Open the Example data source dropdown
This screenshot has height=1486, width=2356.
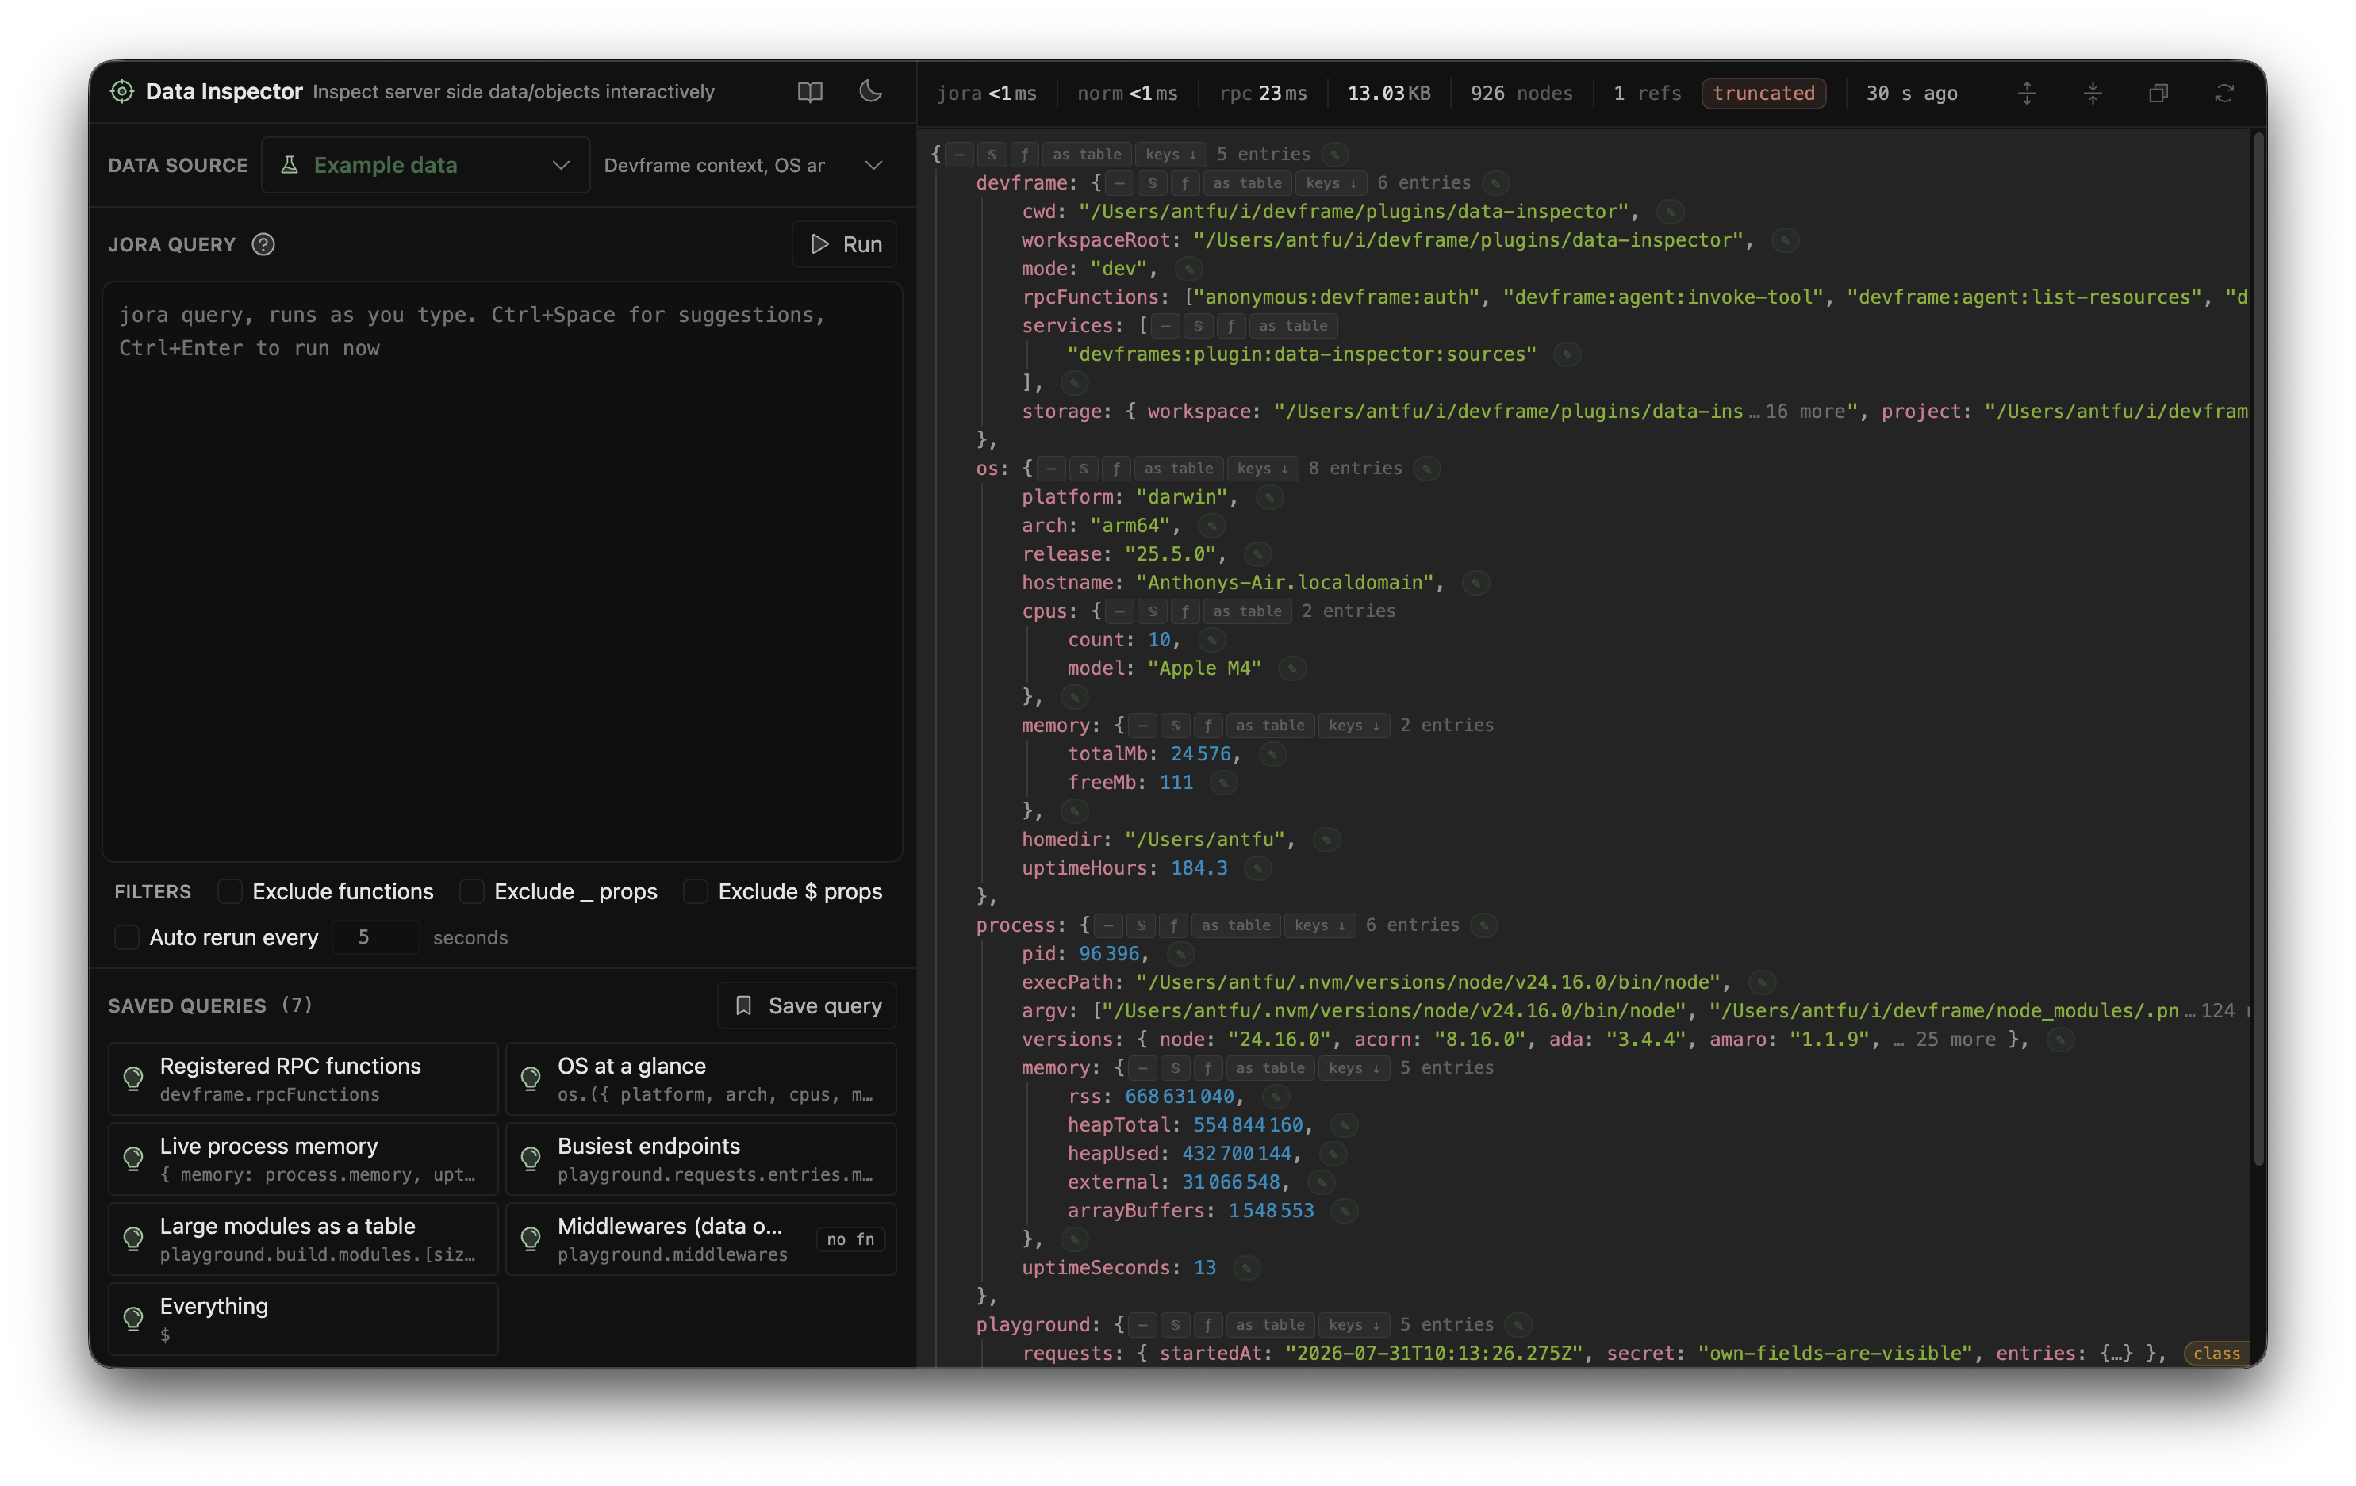(x=426, y=165)
